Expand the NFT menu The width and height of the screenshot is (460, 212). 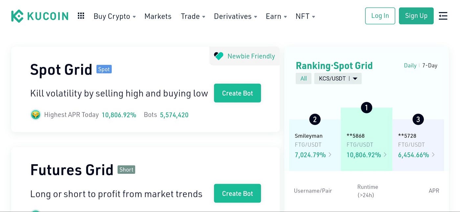click(x=305, y=16)
